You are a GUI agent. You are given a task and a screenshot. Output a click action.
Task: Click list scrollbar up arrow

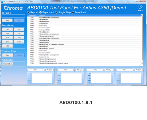tap(142, 16)
